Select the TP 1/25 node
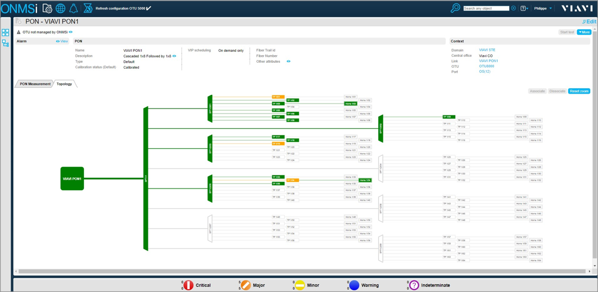Viewport: 598px width, 292px height. [x=449, y=157]
